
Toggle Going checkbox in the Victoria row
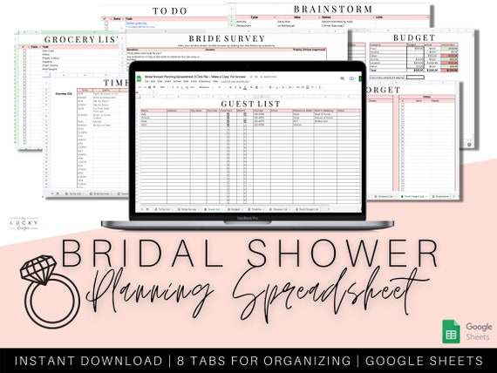[x=228, y=118]
